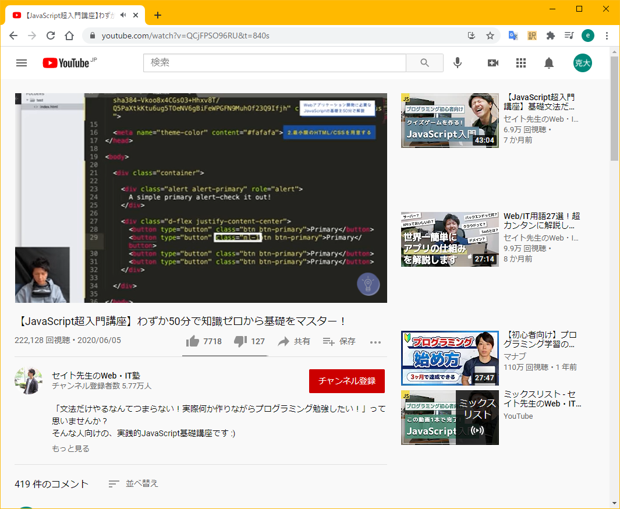Click the address bar URL
The height and width of the screenshot is (509, 620).
[186, 36]
